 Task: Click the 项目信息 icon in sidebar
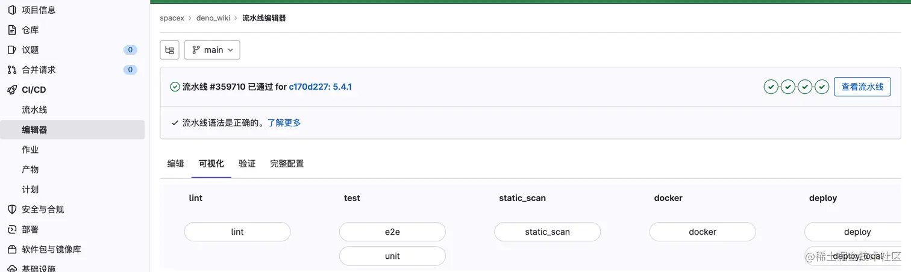tap(11, 10)
